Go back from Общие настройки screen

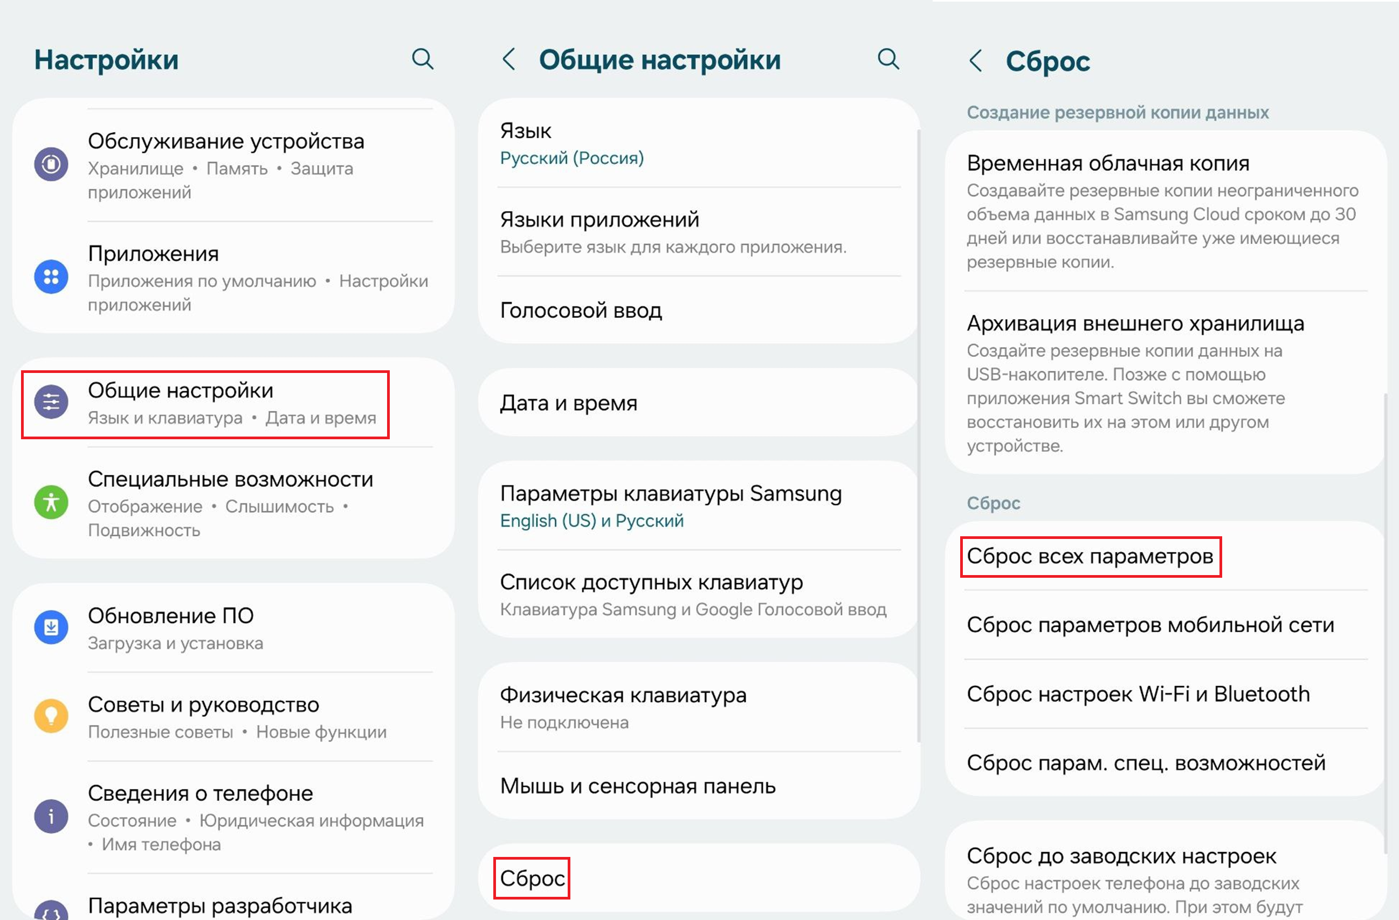tap(509, 59)
